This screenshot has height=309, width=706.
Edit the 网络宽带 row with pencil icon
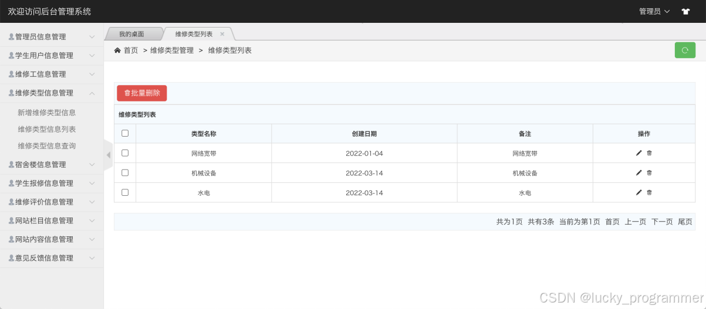click(x=639, y=153)
